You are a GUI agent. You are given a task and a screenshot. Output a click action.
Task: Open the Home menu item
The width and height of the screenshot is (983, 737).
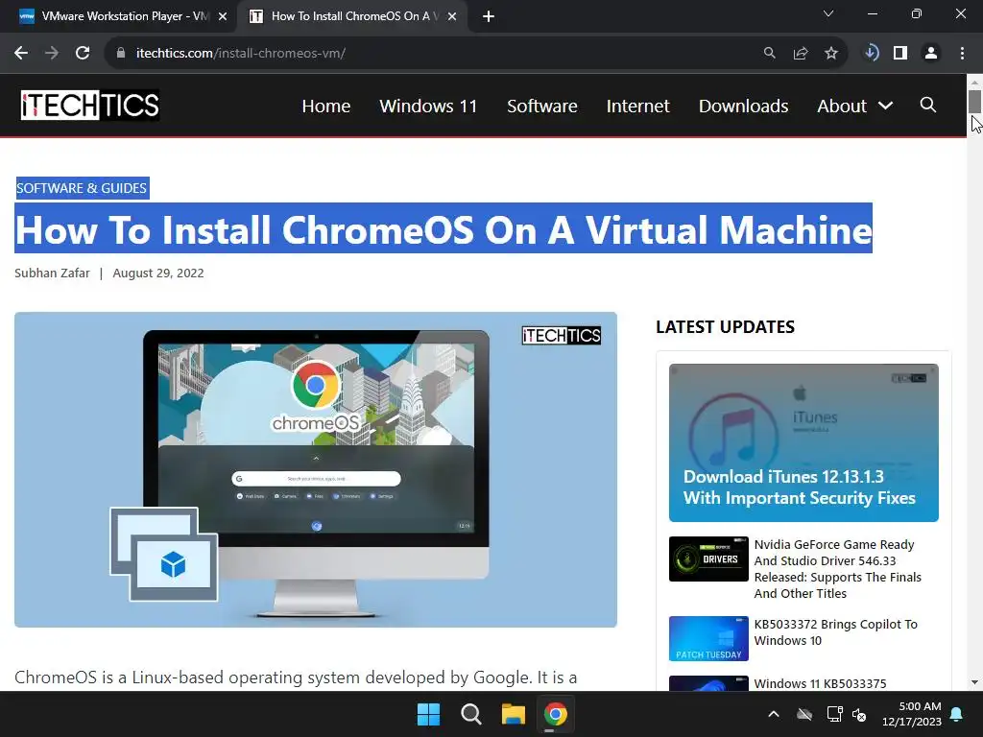[326, 106]
